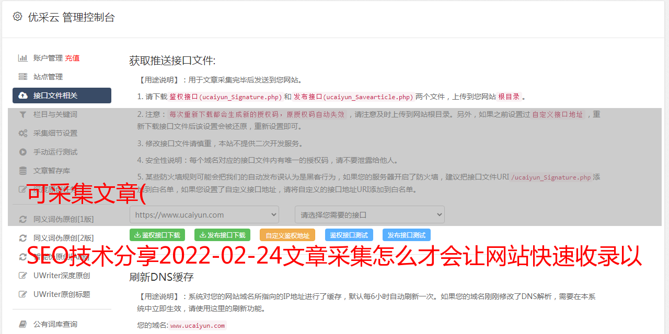The image size is (669, 334).
Task: Open 站点管理 via its server icon
Action: click(x=23, y=77)
